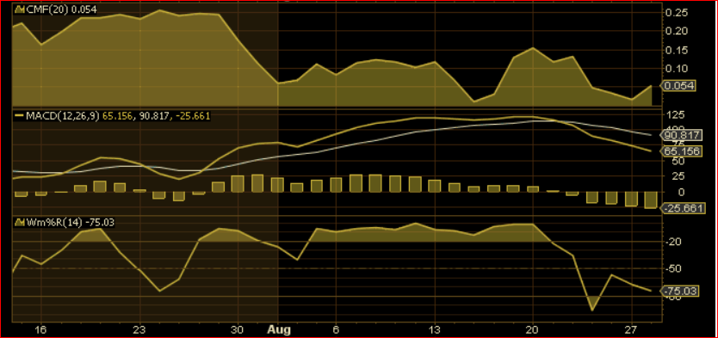Select the MACD(12,26,9) indicator title
The width and height of the screenshot is (718, 338).
(x=63, y=116)
